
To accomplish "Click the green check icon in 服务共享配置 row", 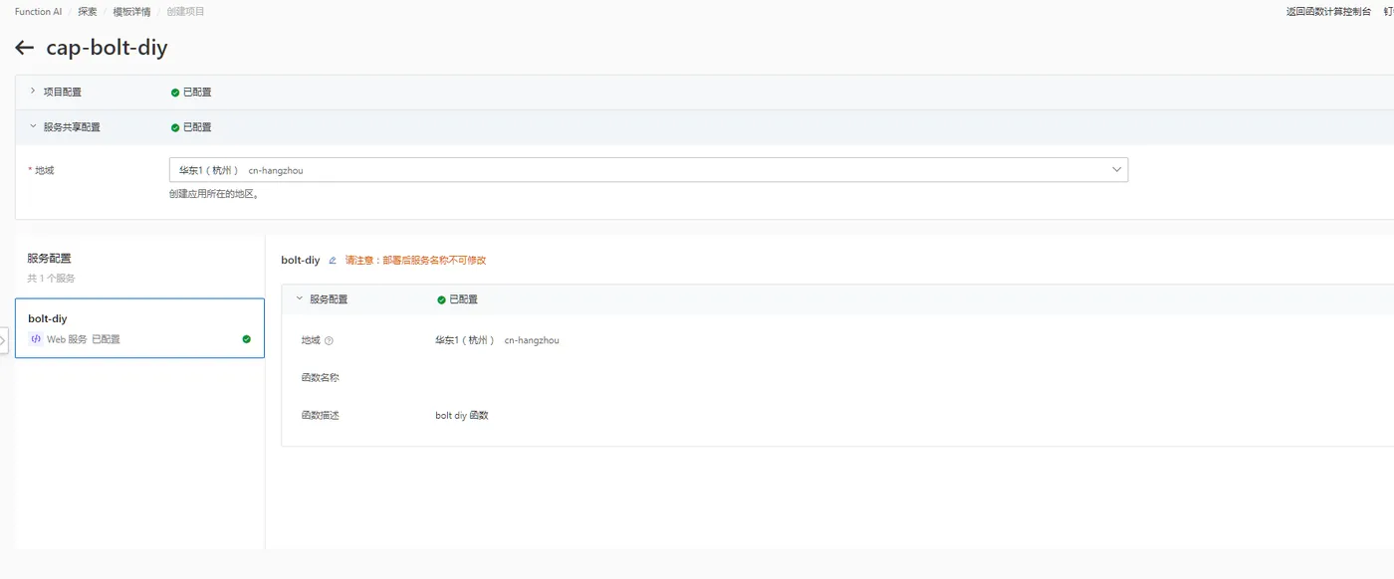I will 175,127.
